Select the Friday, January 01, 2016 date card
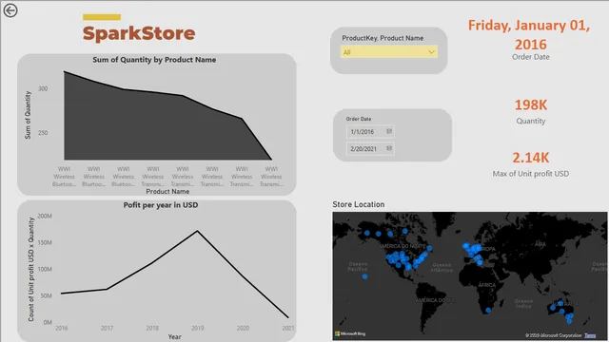 529,40
